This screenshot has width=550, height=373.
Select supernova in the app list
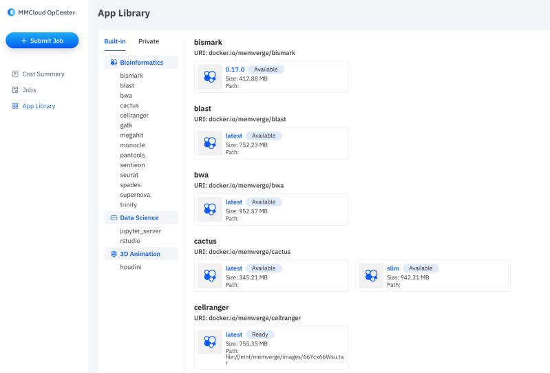coord(135,195)
